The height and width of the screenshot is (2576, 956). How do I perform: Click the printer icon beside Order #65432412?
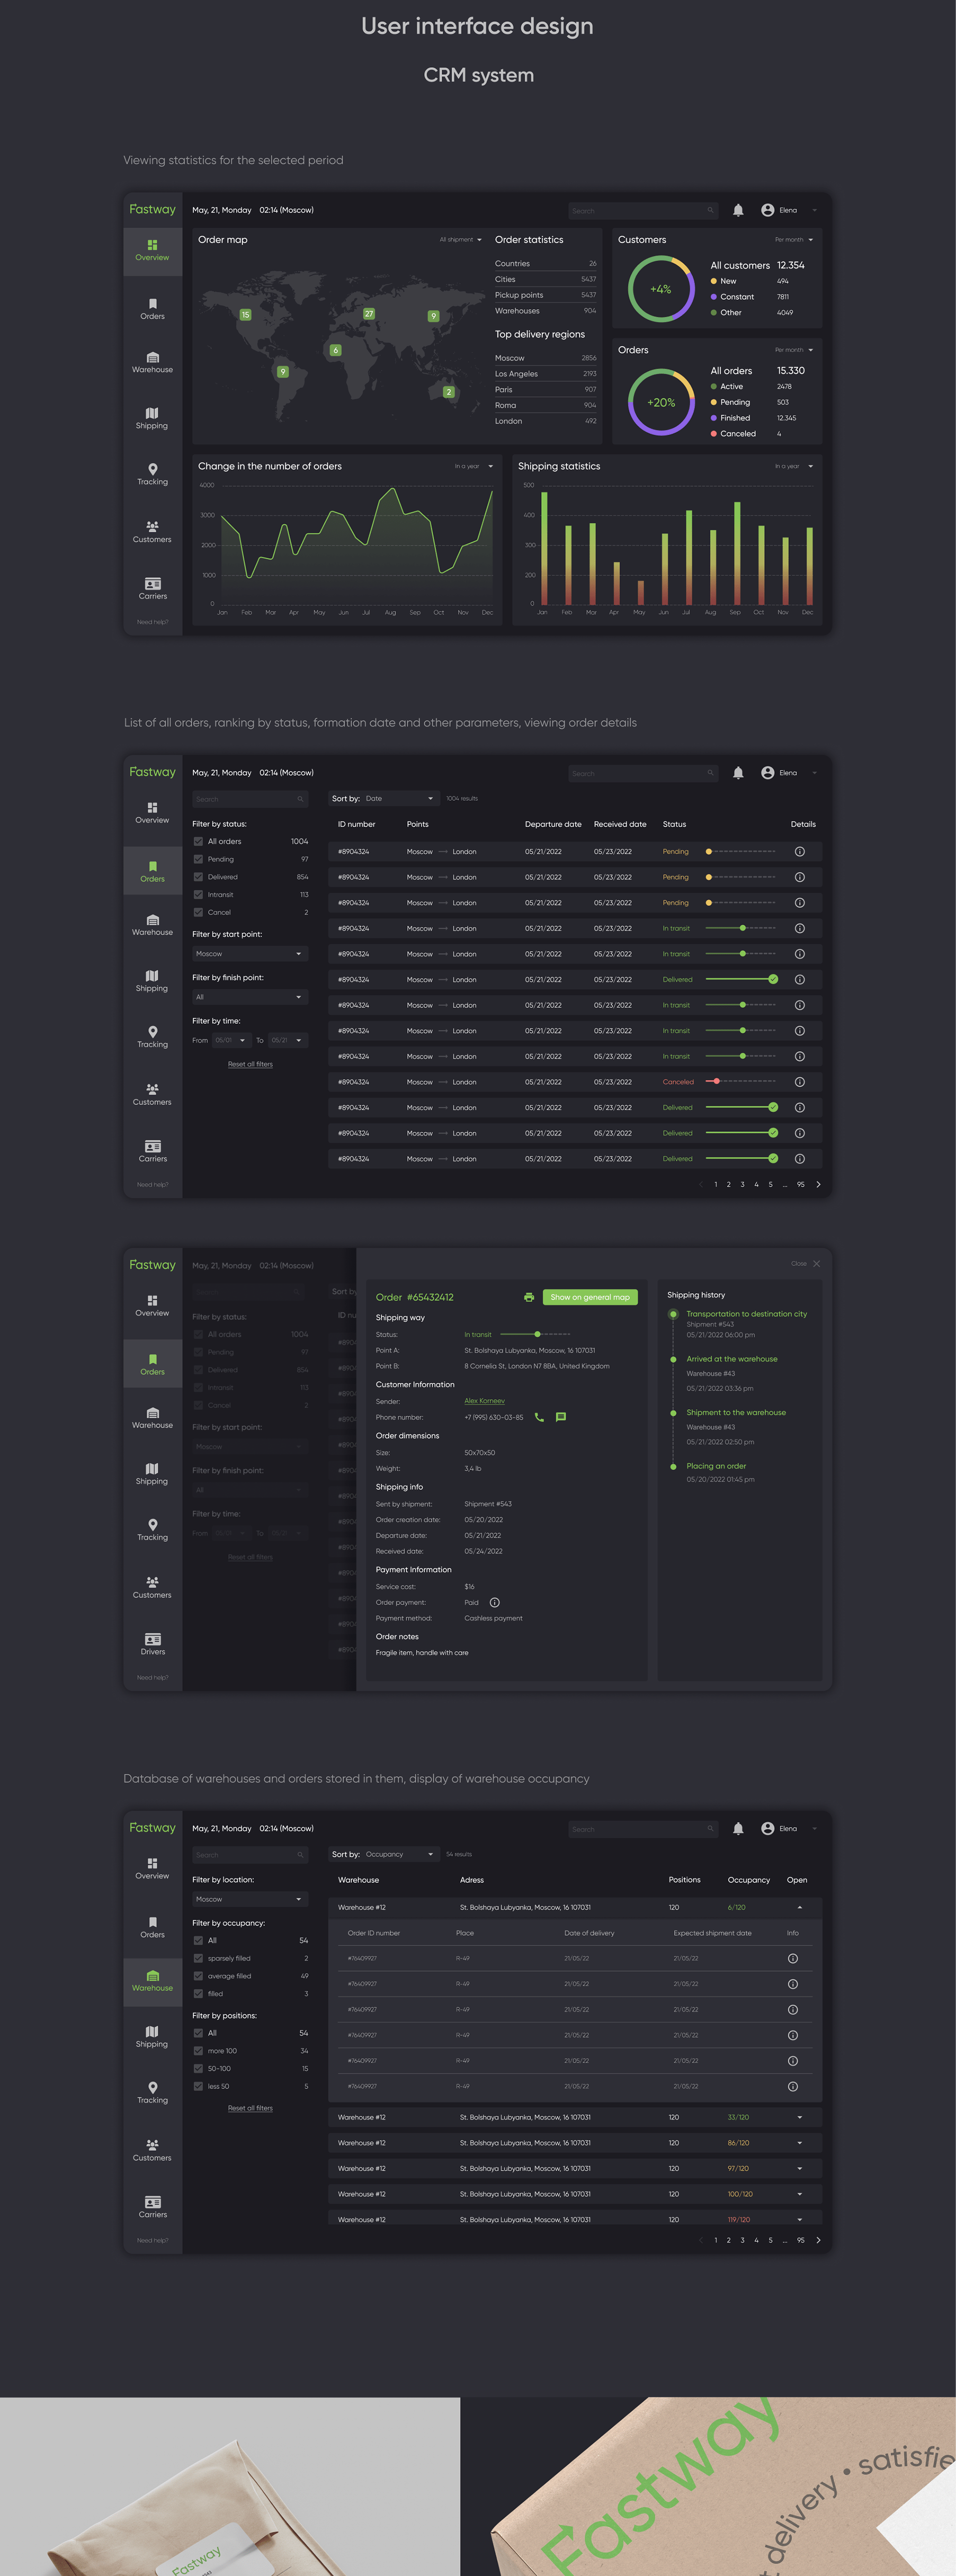pyautogui.click(x=529, y=1297)
